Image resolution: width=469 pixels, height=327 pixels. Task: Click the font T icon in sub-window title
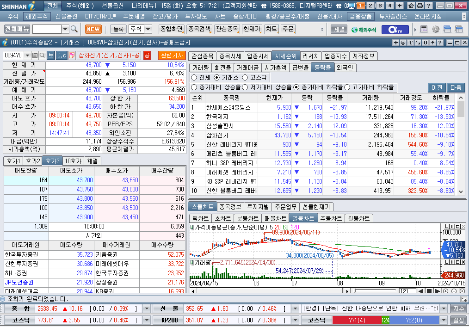pyautogui.click(x=411, y=43)
